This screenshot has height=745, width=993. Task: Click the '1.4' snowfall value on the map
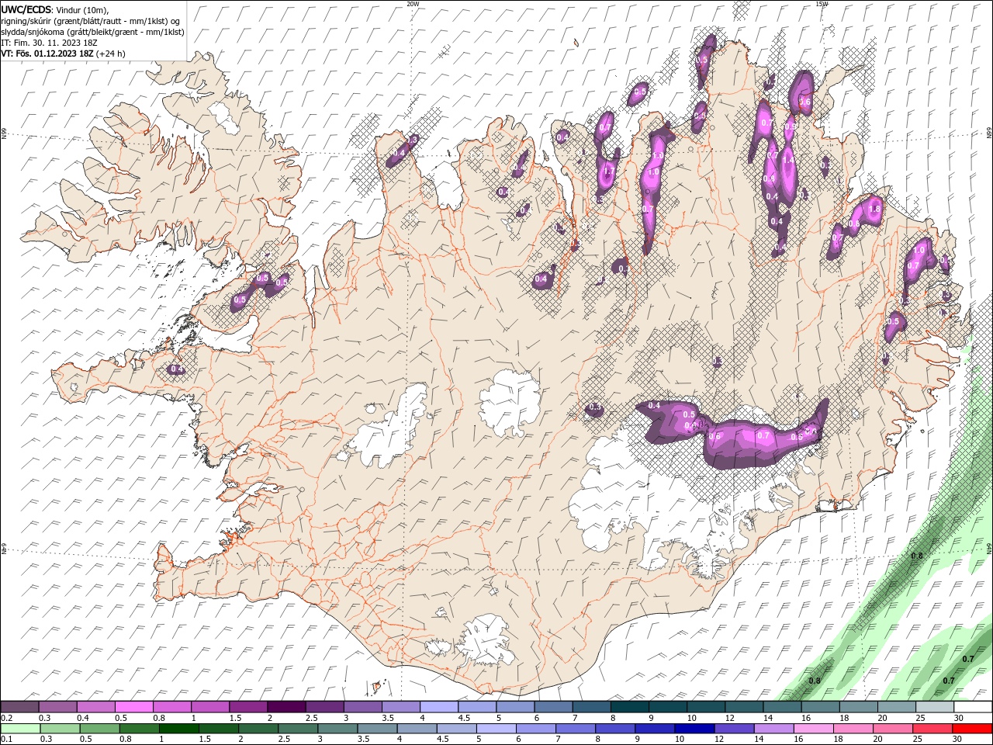tap(788, 160)
